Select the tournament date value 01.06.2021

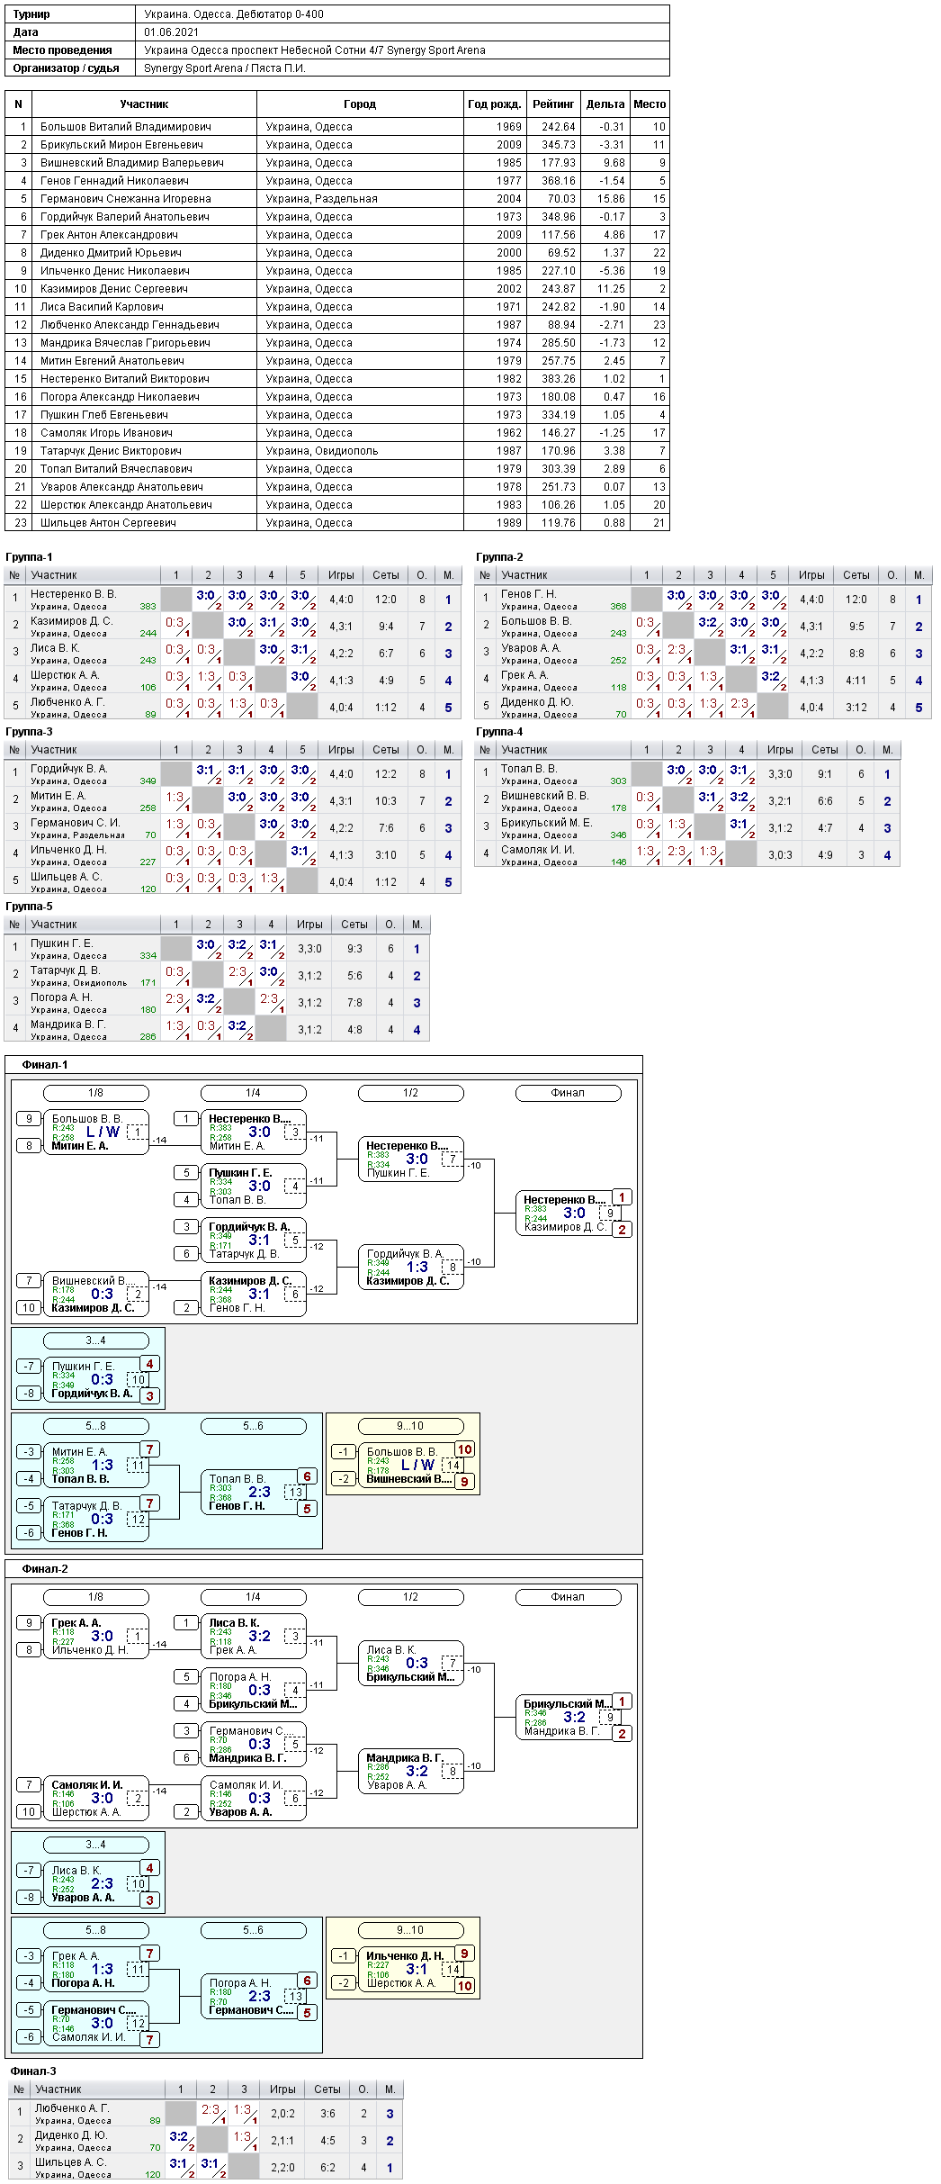coord(172,32)
